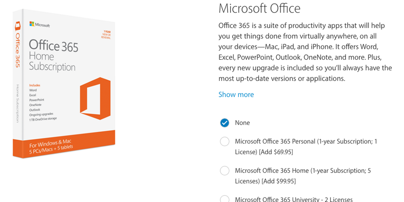
Task: Pick the Office 365 Home radio button
Action: (225, 171)
